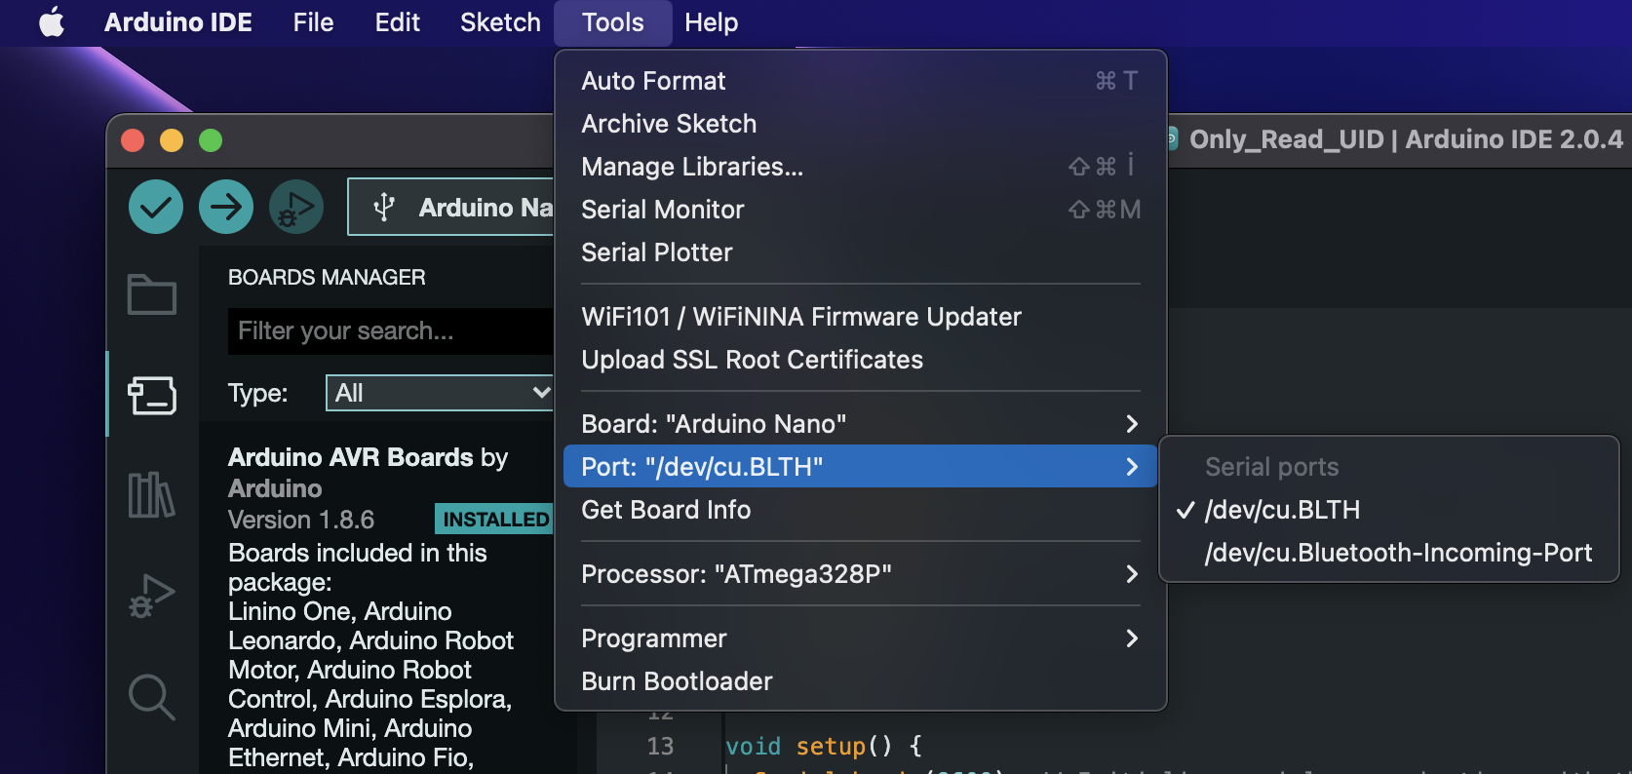Click the Filter your search field
The image size is (1632, 774).
[x=390, y=331]
